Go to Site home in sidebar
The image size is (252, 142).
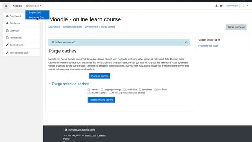click(21, 23)
